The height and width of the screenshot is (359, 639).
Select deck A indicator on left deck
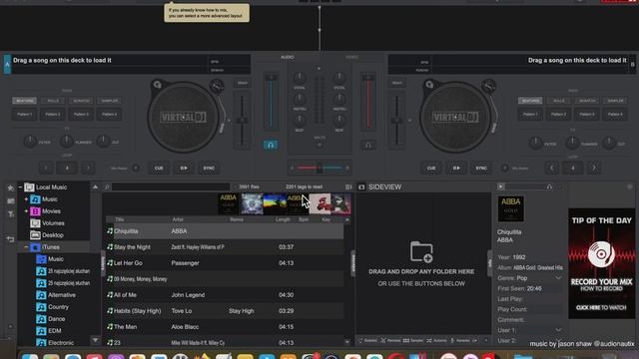point(7,64)
